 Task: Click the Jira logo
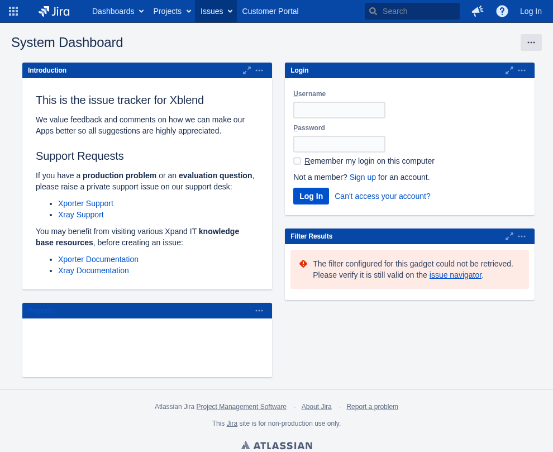pos(54,11)
